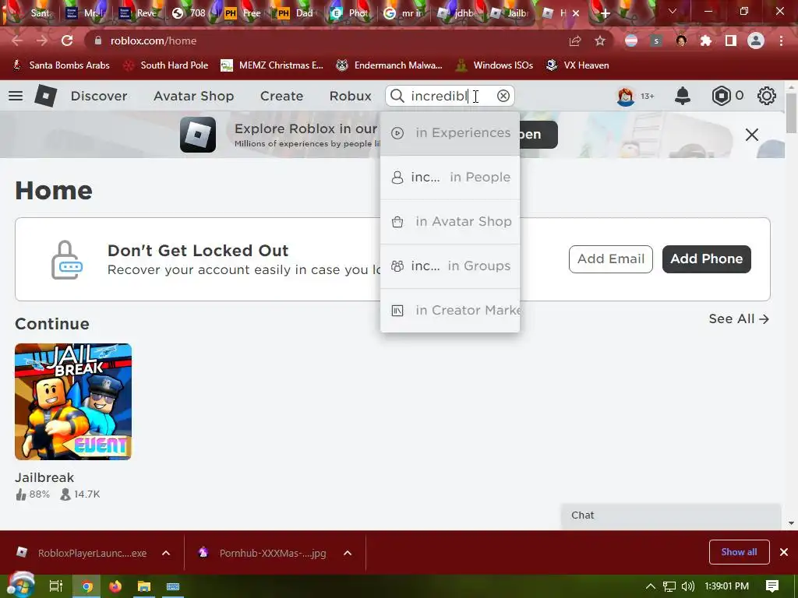Viewport: 798px width, 598px height.
Task: Open a new browser tab with the plus button
Action: click(605, 13)
